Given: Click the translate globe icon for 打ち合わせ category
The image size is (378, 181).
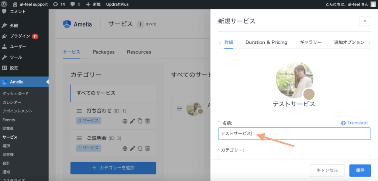Looking at the screenshot, I should (x=125, y=121).
